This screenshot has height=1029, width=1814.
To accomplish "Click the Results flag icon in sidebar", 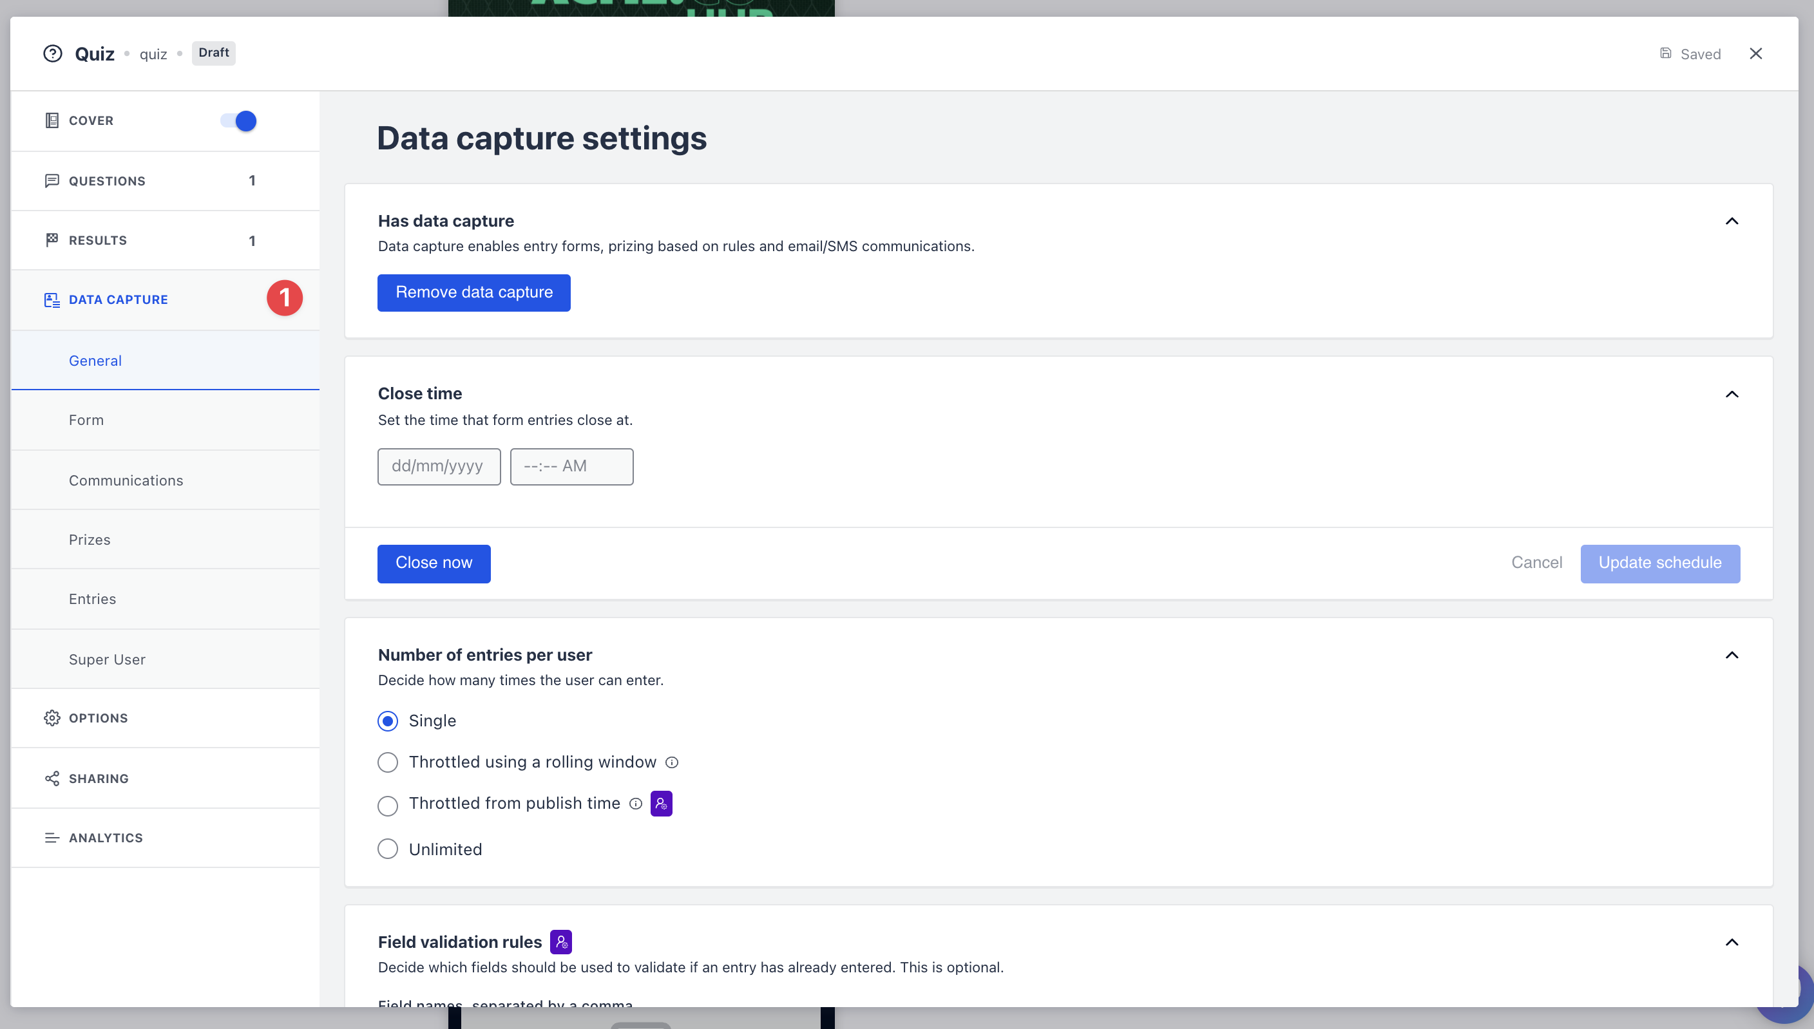I will pos(52,240).
